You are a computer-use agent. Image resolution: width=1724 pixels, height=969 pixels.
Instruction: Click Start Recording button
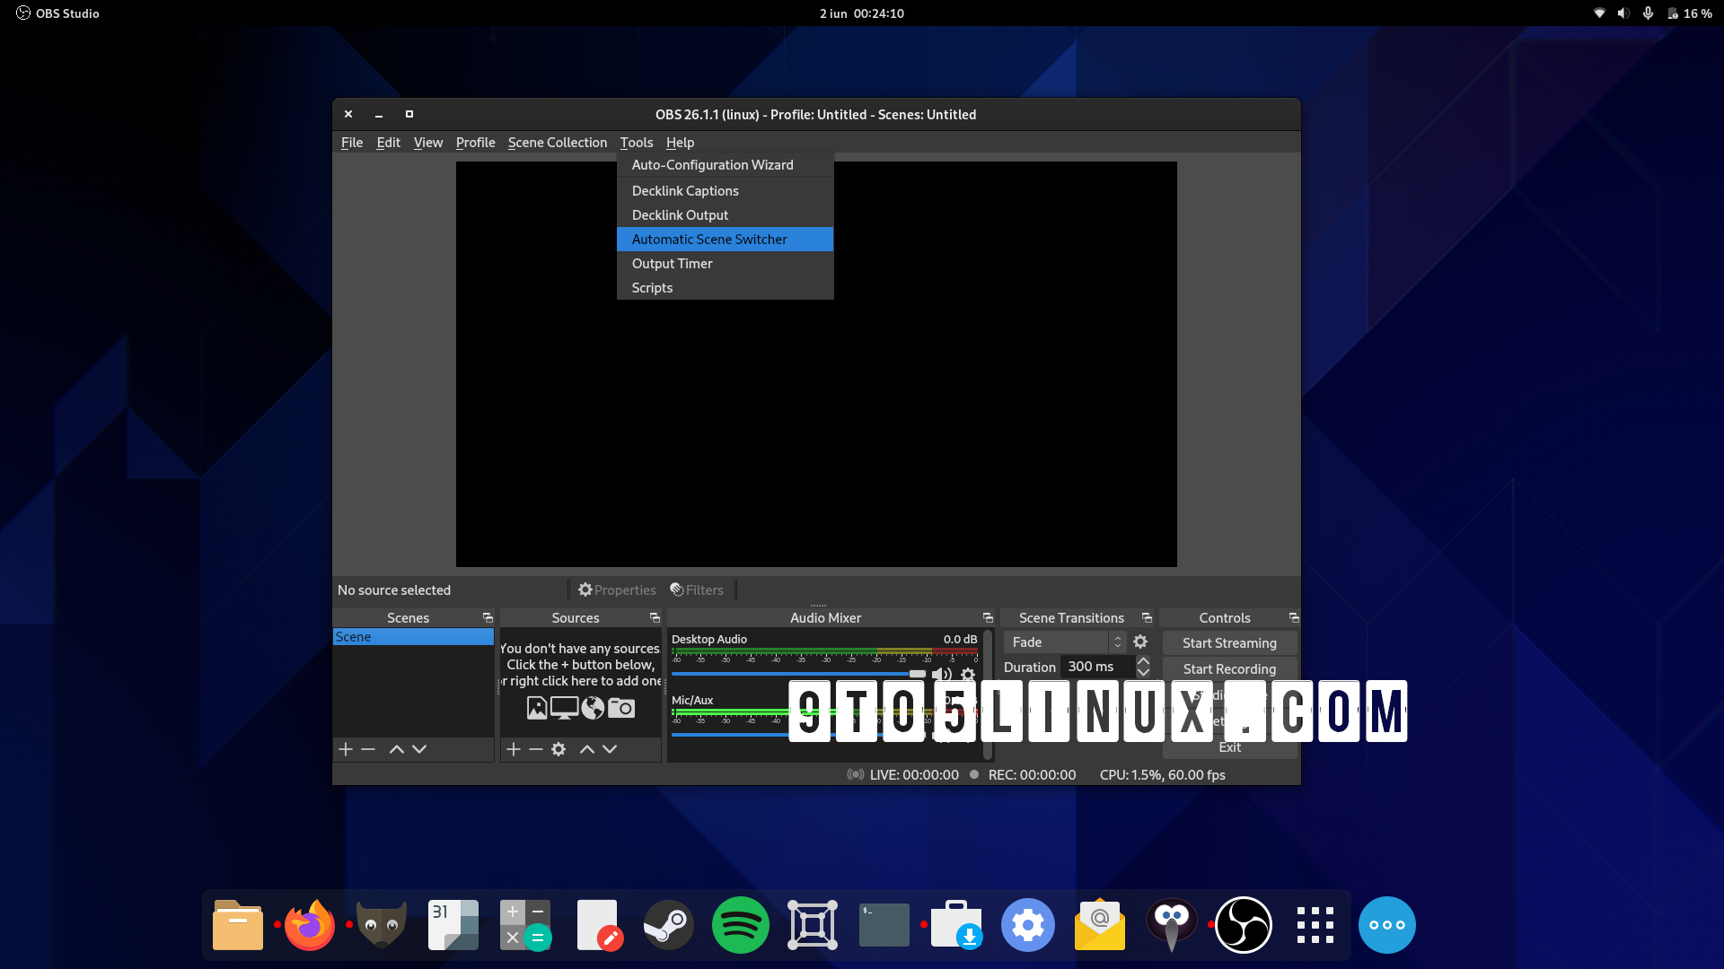[1228, 669]
